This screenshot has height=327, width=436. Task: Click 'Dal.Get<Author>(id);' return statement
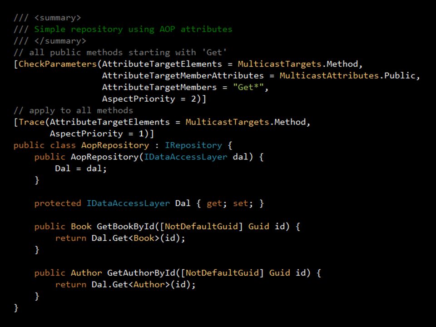pos(144,284)
